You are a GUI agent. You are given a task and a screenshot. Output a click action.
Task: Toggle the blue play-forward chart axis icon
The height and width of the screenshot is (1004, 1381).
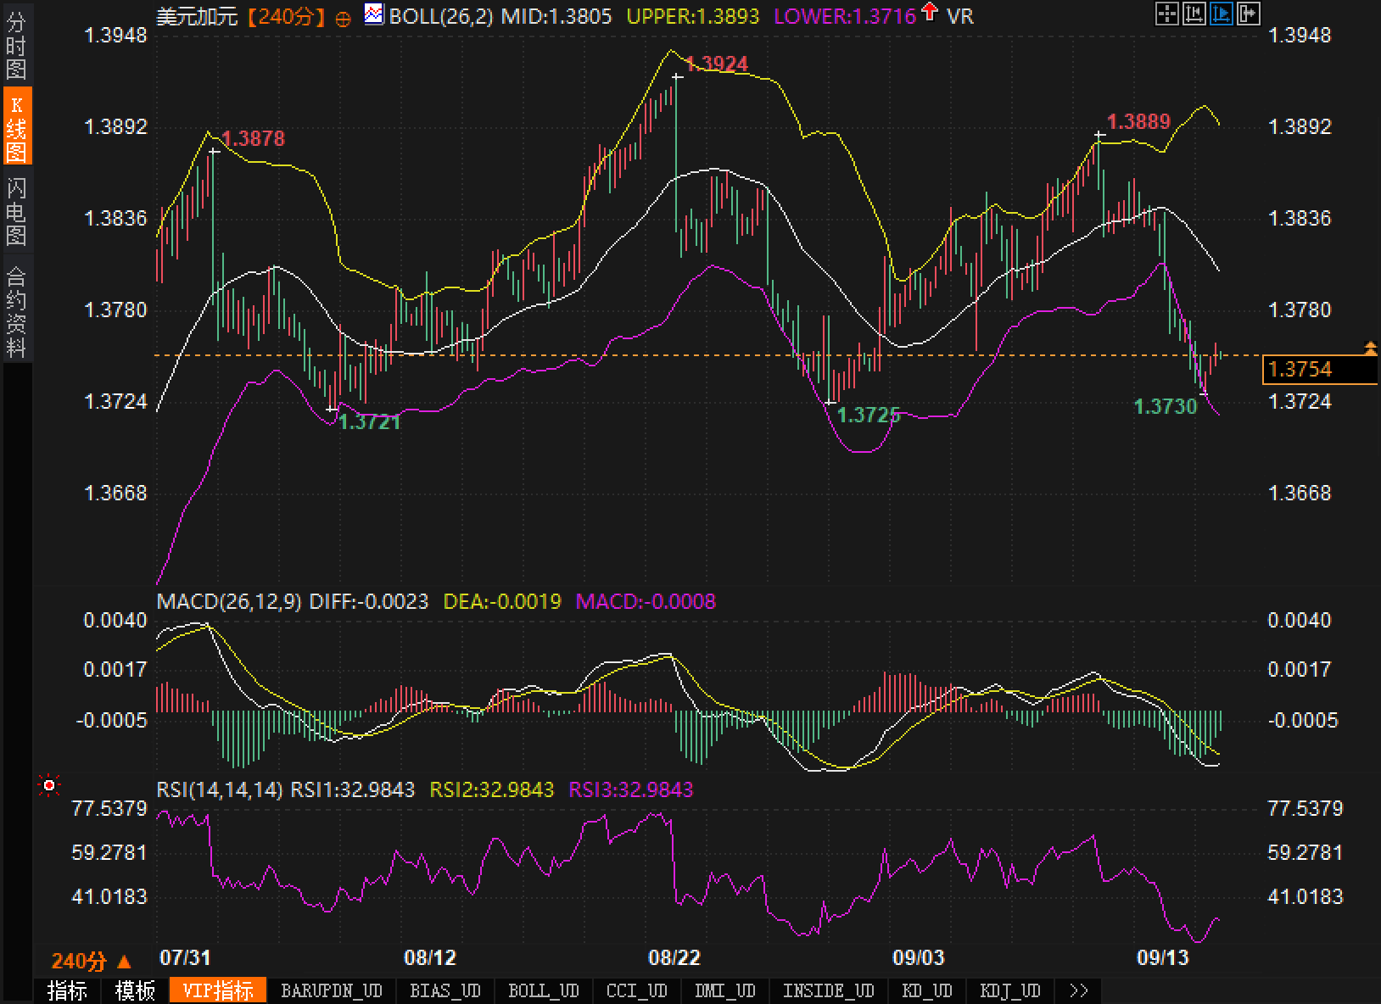pyautogui.click(x=1222, y=14)
